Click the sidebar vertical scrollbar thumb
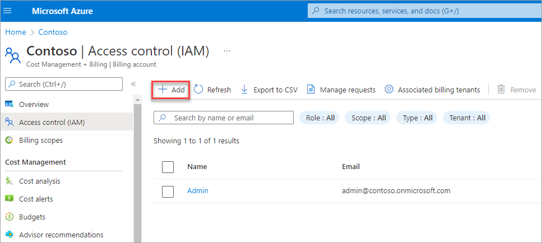Image resolution: width=542 pixels, height=243 pixels. point(137,172)
